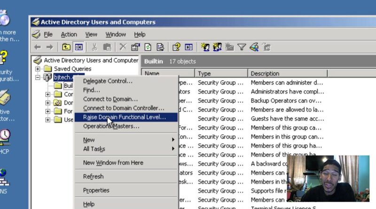
Task: Sort list by Type column header
Action: coord(221,73)
